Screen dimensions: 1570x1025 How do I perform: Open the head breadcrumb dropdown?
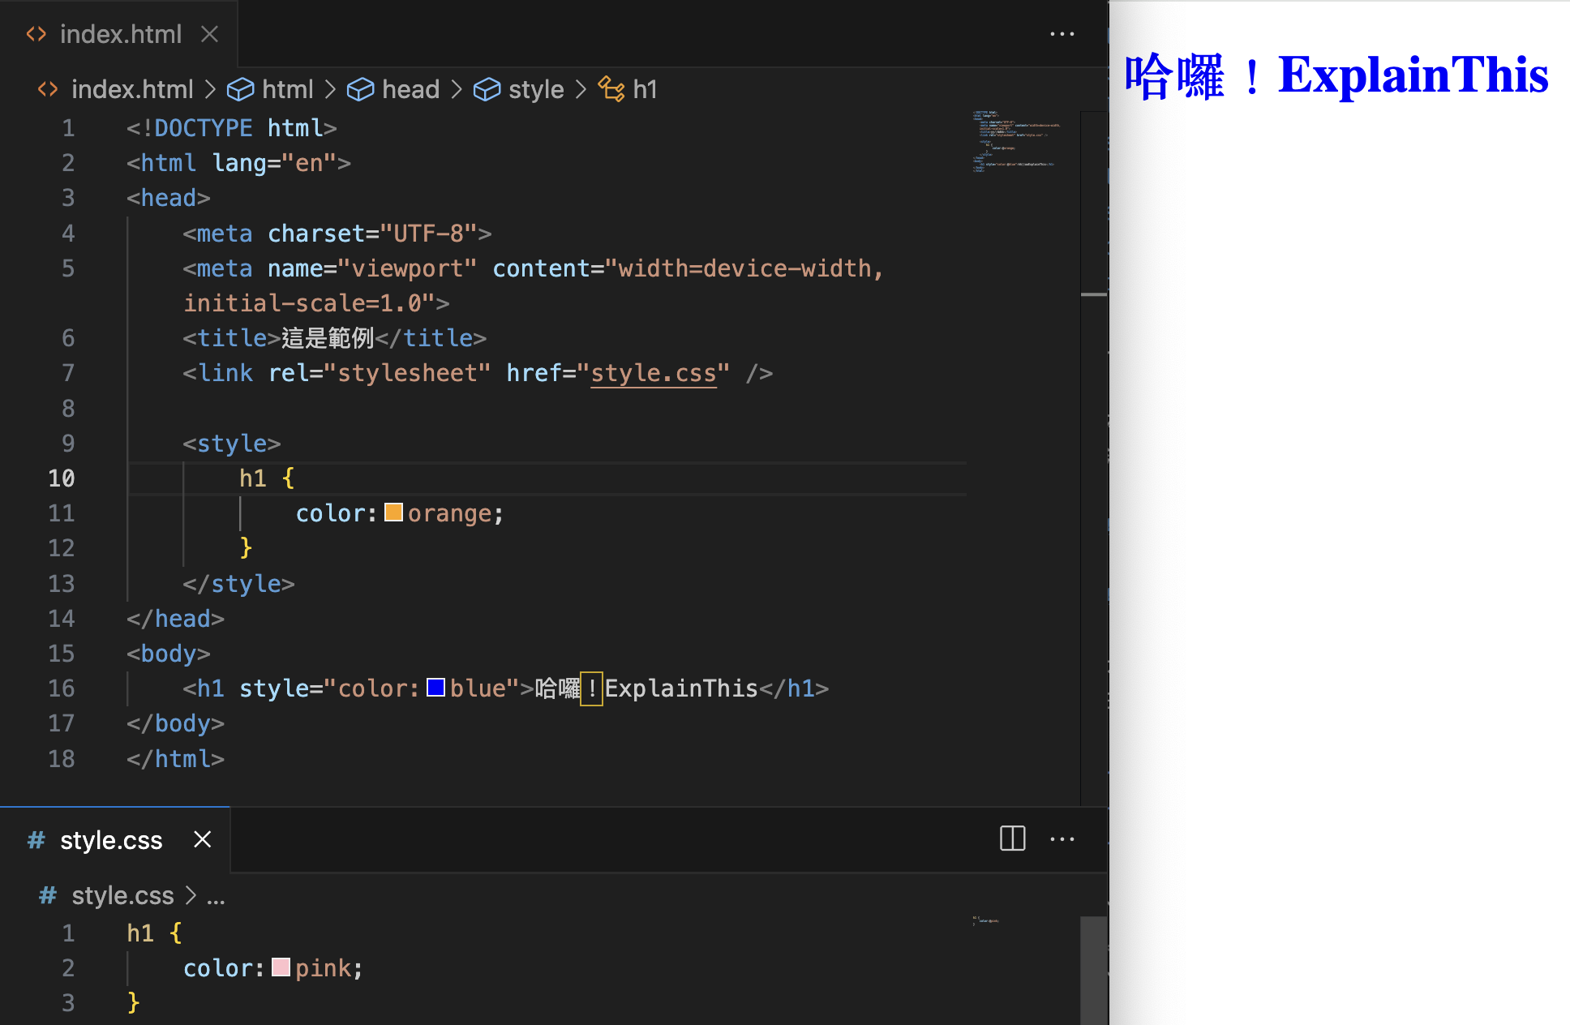pos(410,89)
